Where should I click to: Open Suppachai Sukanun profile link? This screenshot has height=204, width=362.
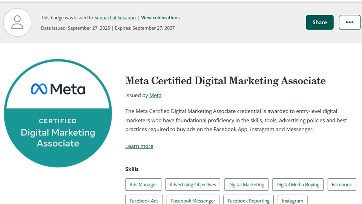click(115, 18)
